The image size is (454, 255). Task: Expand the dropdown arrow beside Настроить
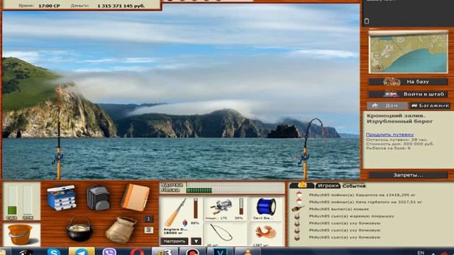point(196,241)
